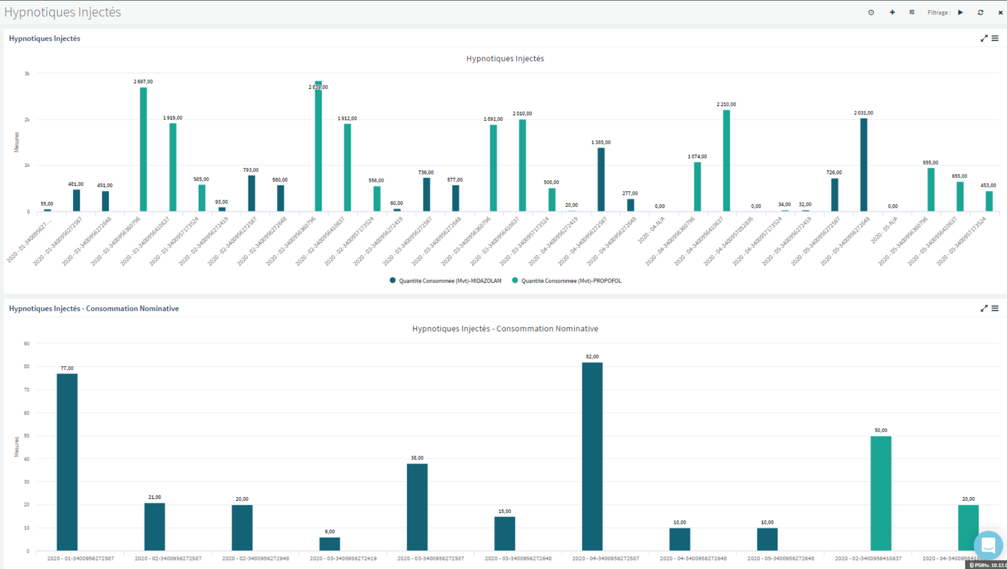The width and height of the screenshot is (1007, 569).
Task: Click the 2 031,00 MIDAZOLAM bar
Action: (x=863, y=165)
